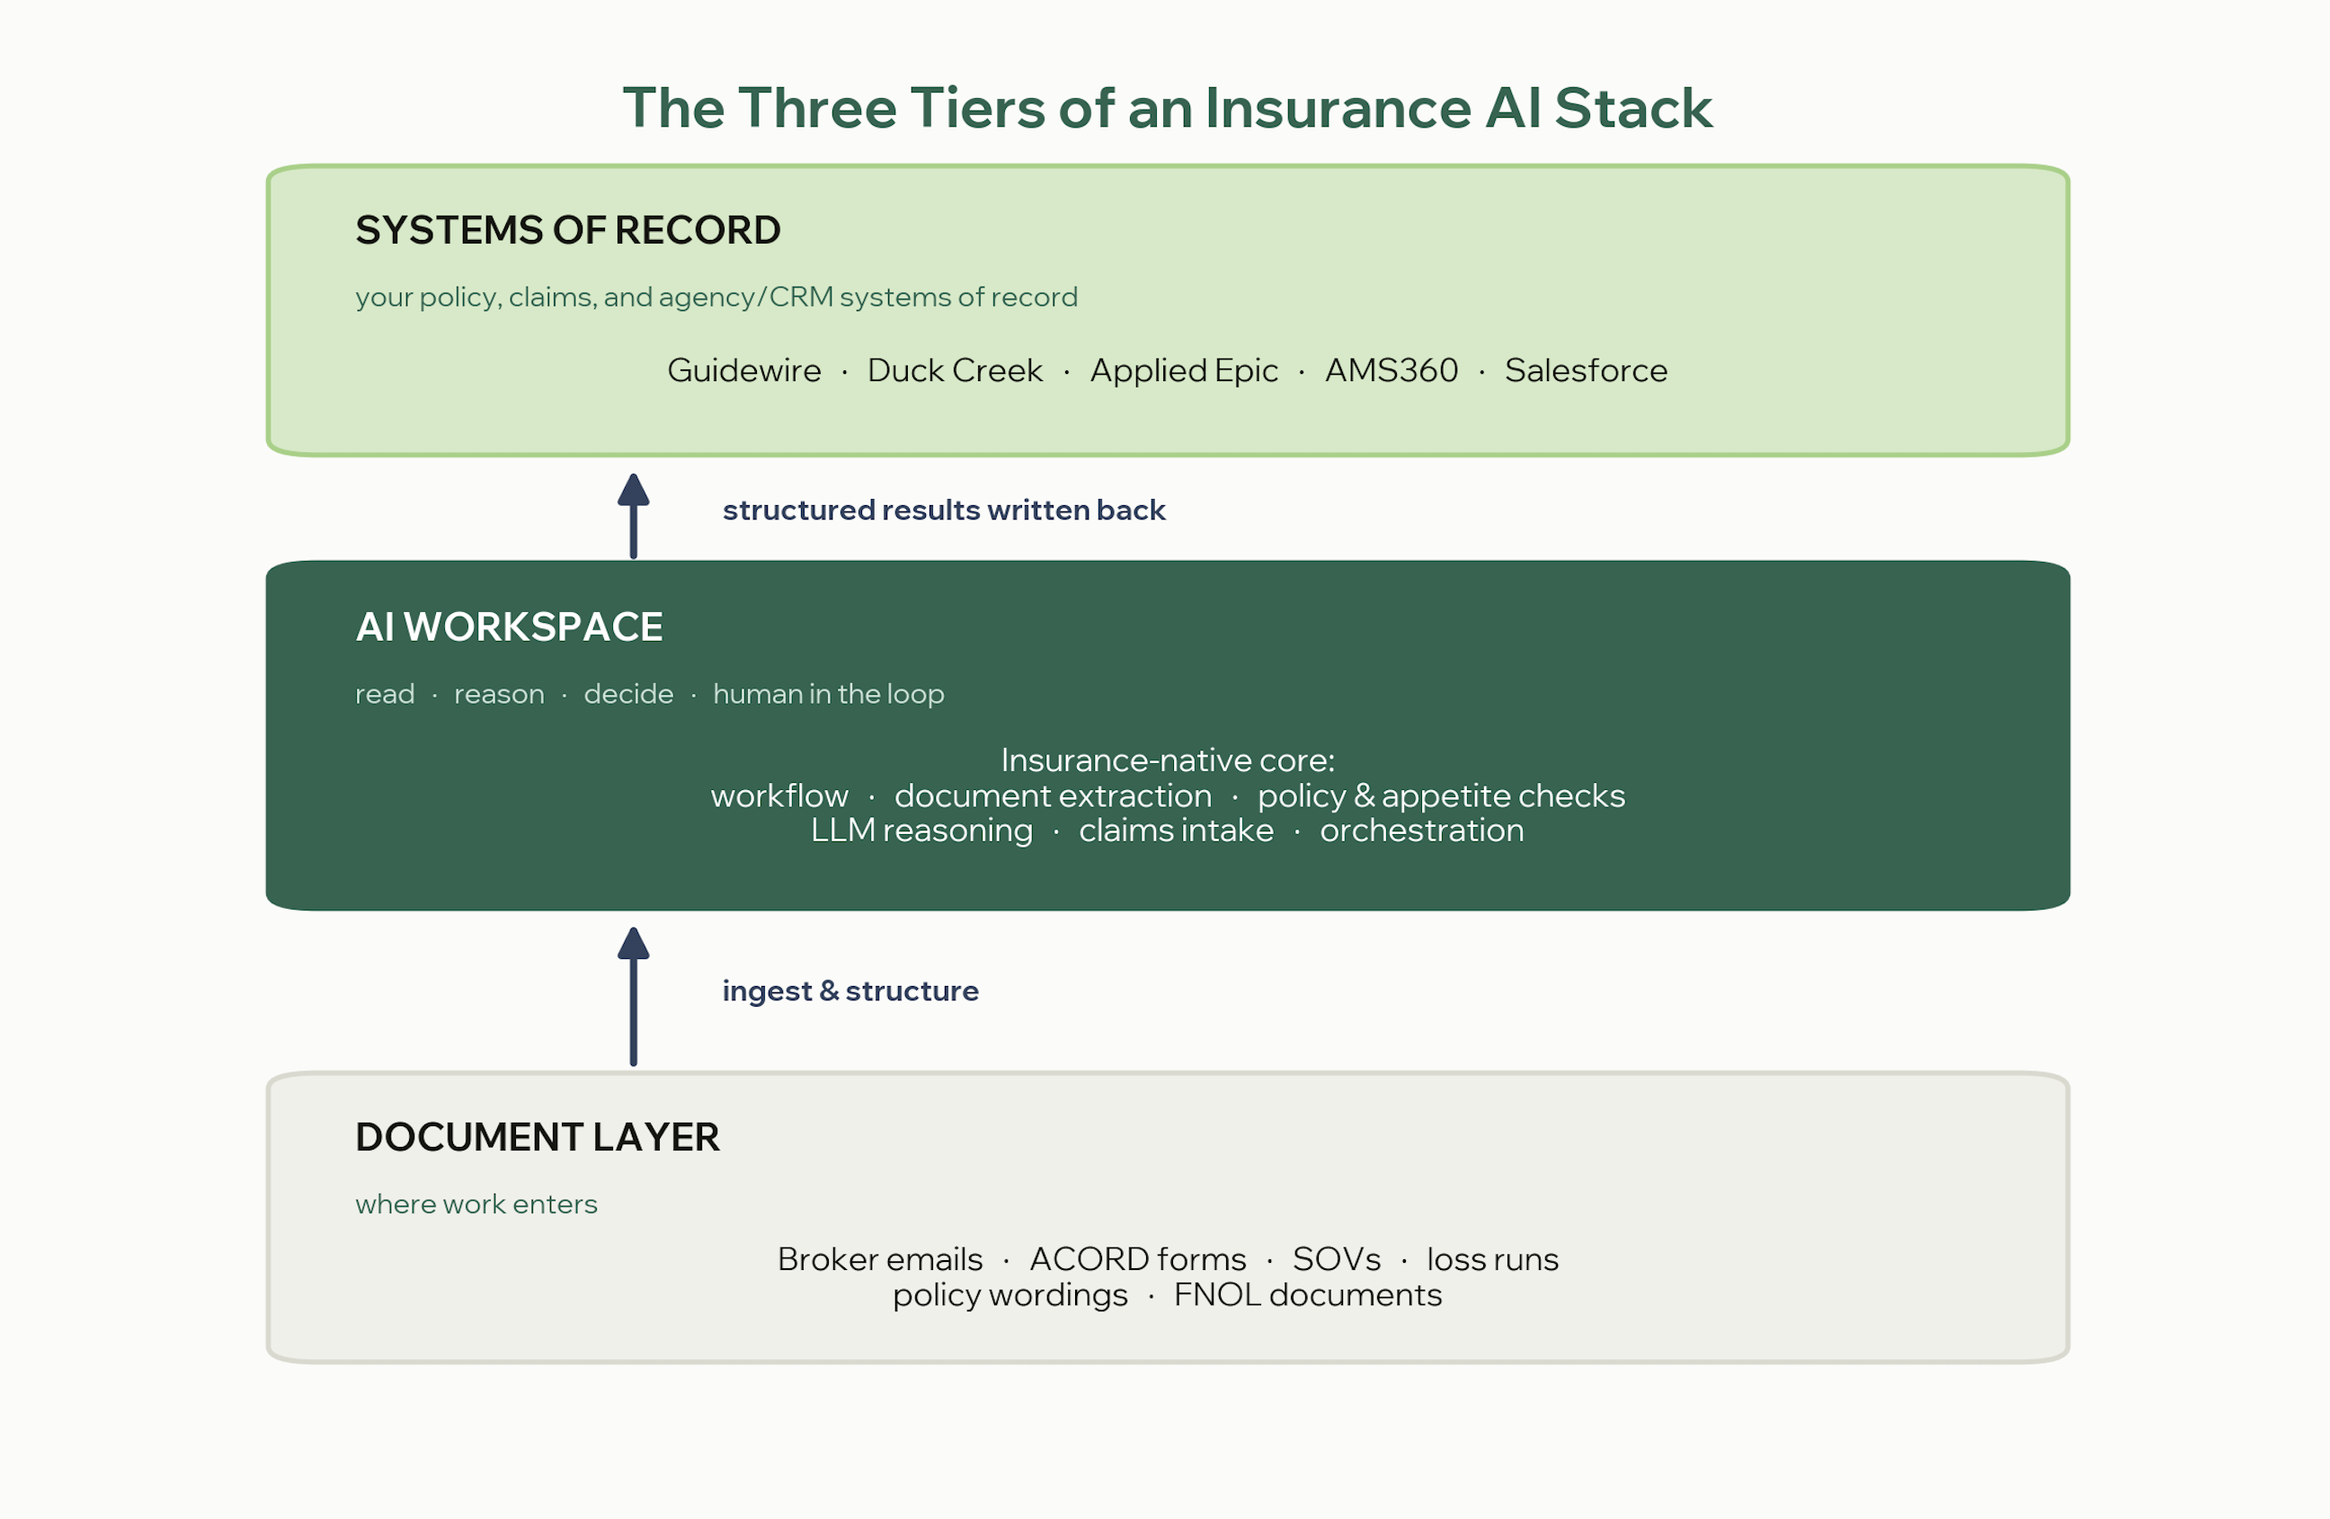Click the word 'workflow'

[779, 795]
